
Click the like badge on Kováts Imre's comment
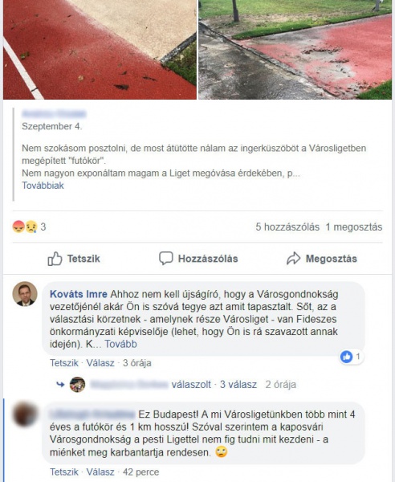coord(351,357)
